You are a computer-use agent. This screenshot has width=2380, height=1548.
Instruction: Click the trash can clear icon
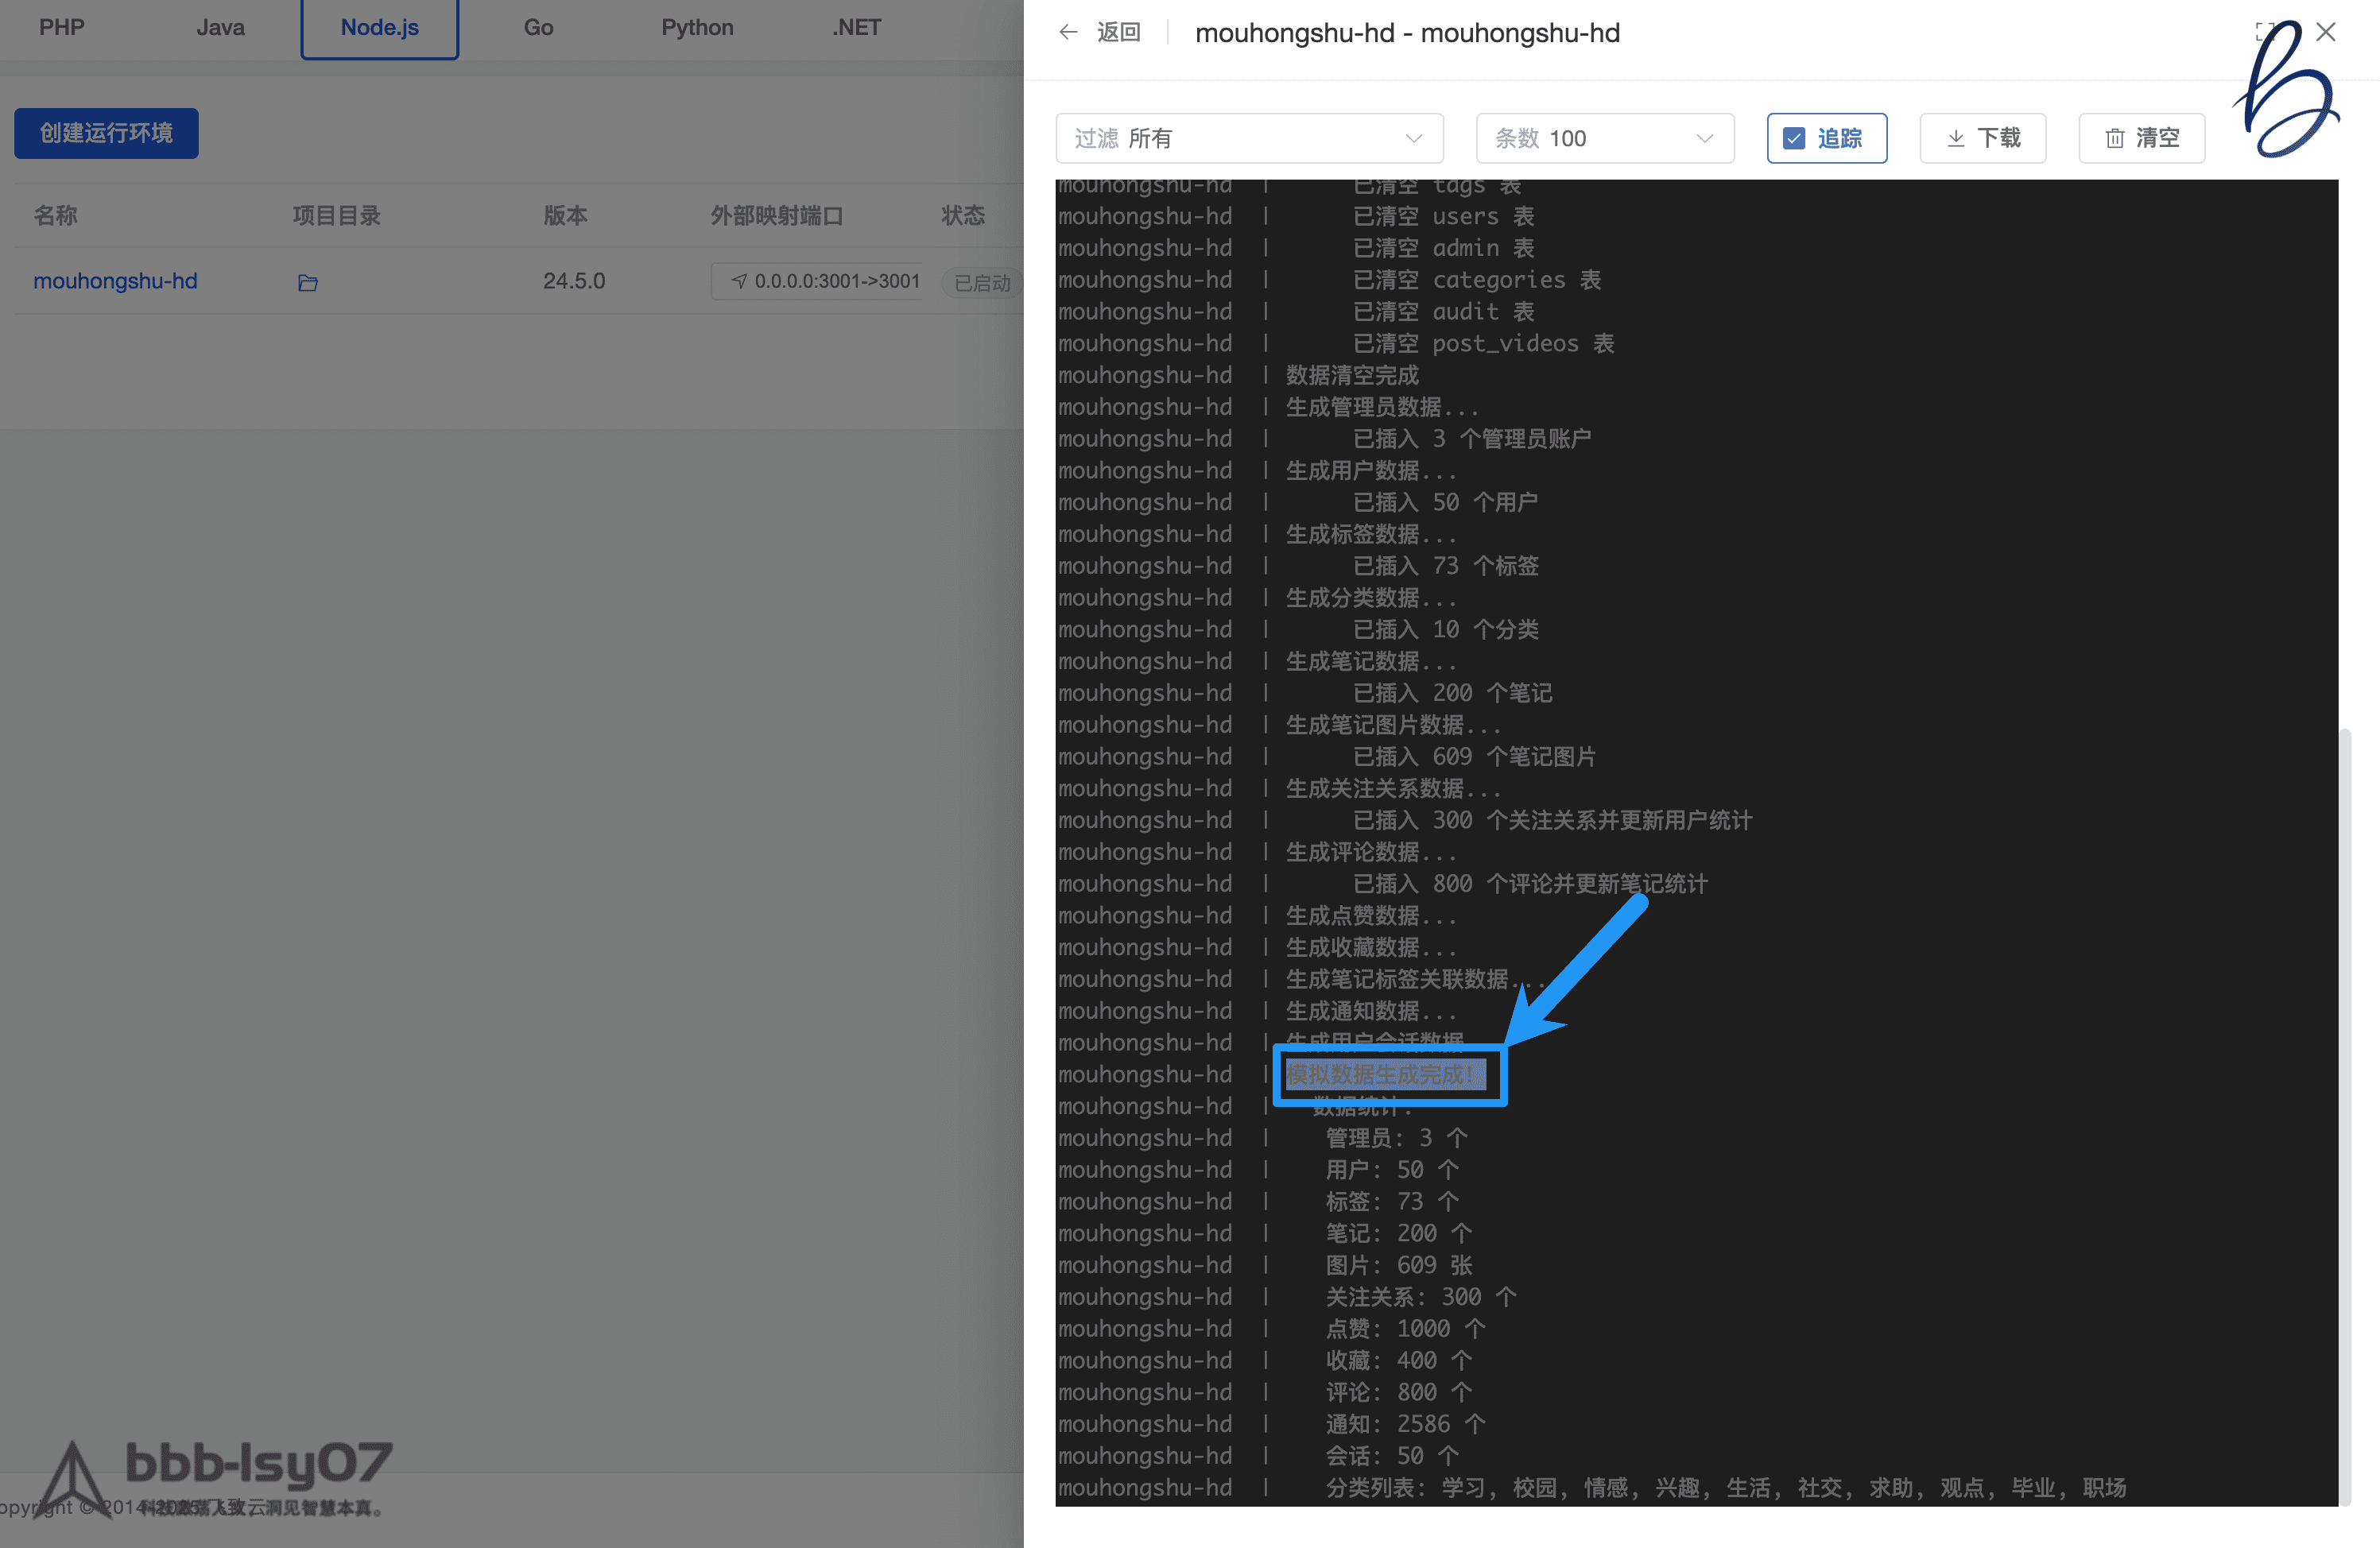(x=2115, y=138)
